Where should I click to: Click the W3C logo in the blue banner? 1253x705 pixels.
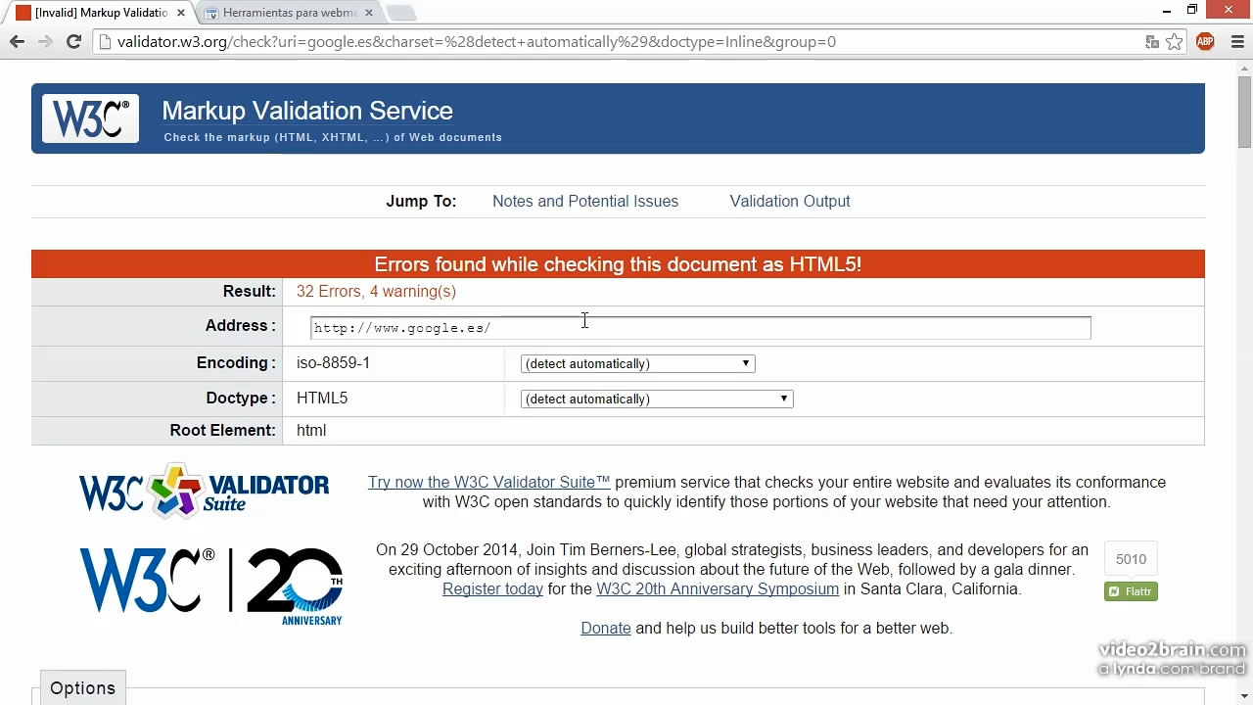[90, 118]
